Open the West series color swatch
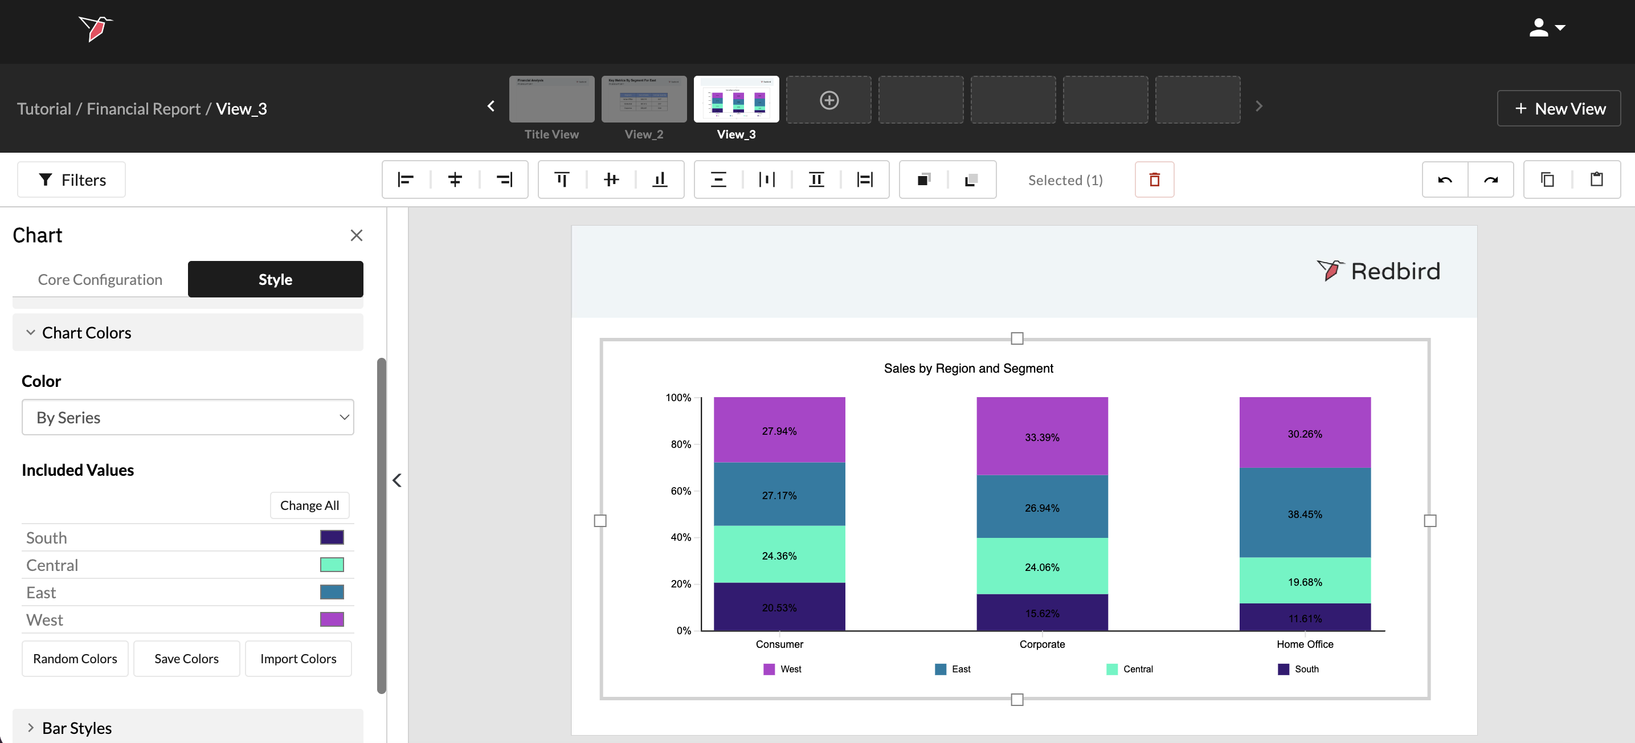 (x=332, y=619)
